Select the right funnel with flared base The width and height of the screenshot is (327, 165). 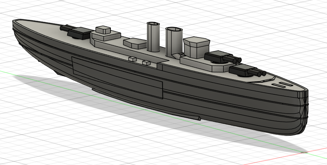(174, 42)
